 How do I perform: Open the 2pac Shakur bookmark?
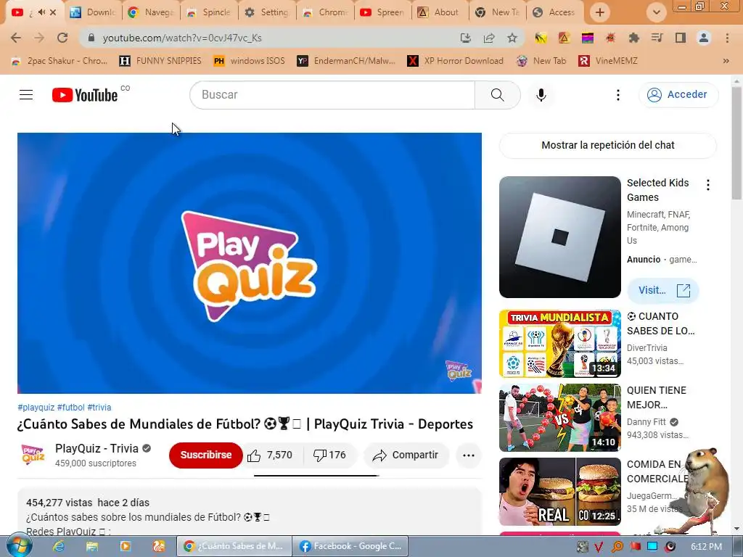[x=61, y=61]
